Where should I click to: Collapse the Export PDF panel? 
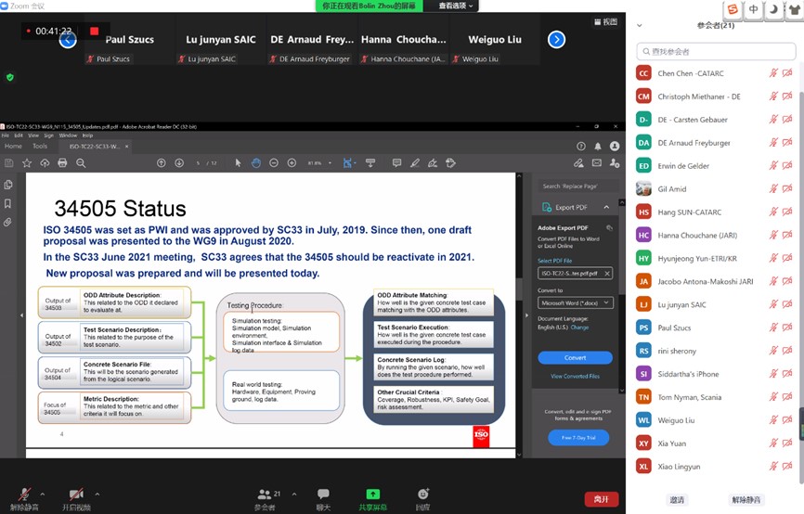click(606, 207)
